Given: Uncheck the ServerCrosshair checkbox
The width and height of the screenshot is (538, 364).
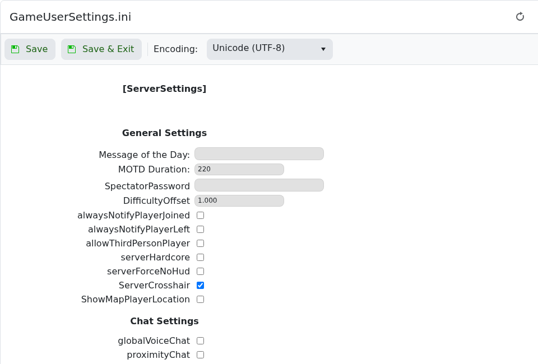Looking at the screenshot, I should coord(201,285).
